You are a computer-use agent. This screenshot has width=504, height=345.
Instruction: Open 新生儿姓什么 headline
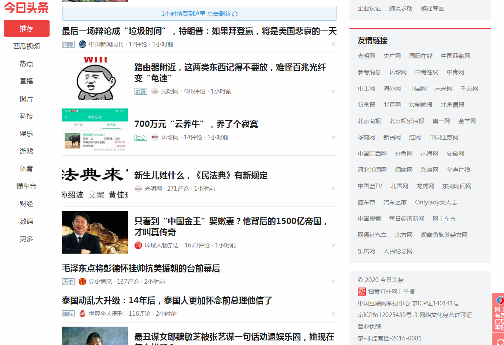pyautogui.click(x=201, y=175)
